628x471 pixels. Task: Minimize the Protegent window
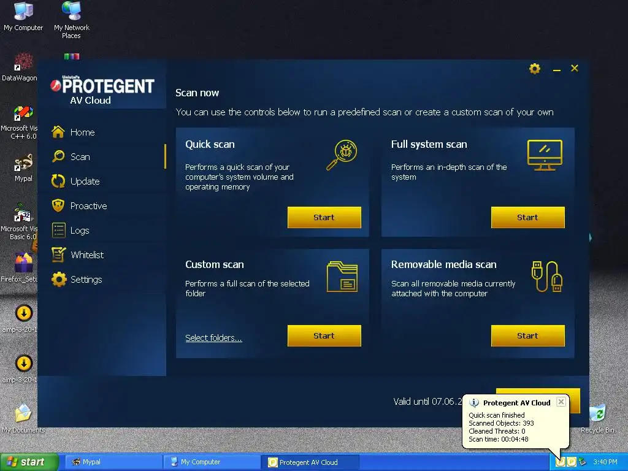point(556,69)
